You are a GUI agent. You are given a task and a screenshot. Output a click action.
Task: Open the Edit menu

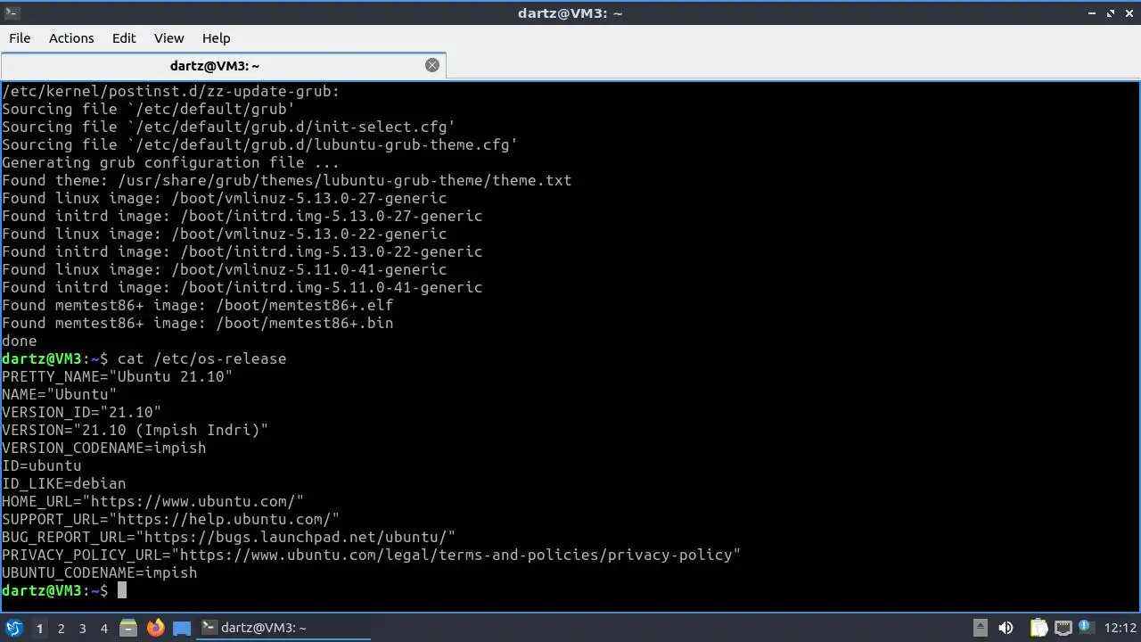[124, 38]
